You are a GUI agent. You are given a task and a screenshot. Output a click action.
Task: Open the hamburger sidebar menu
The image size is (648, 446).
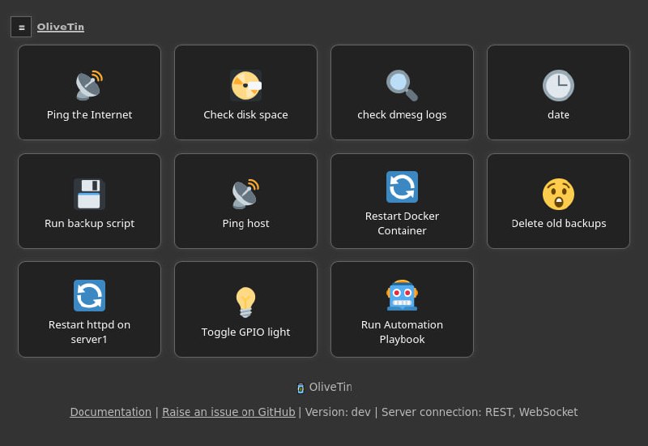point(21,27)
